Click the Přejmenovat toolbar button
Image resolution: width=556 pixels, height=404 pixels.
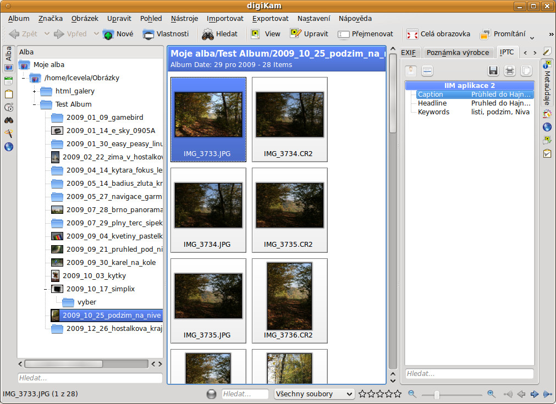pyautogui.click(x=366, y=34)
